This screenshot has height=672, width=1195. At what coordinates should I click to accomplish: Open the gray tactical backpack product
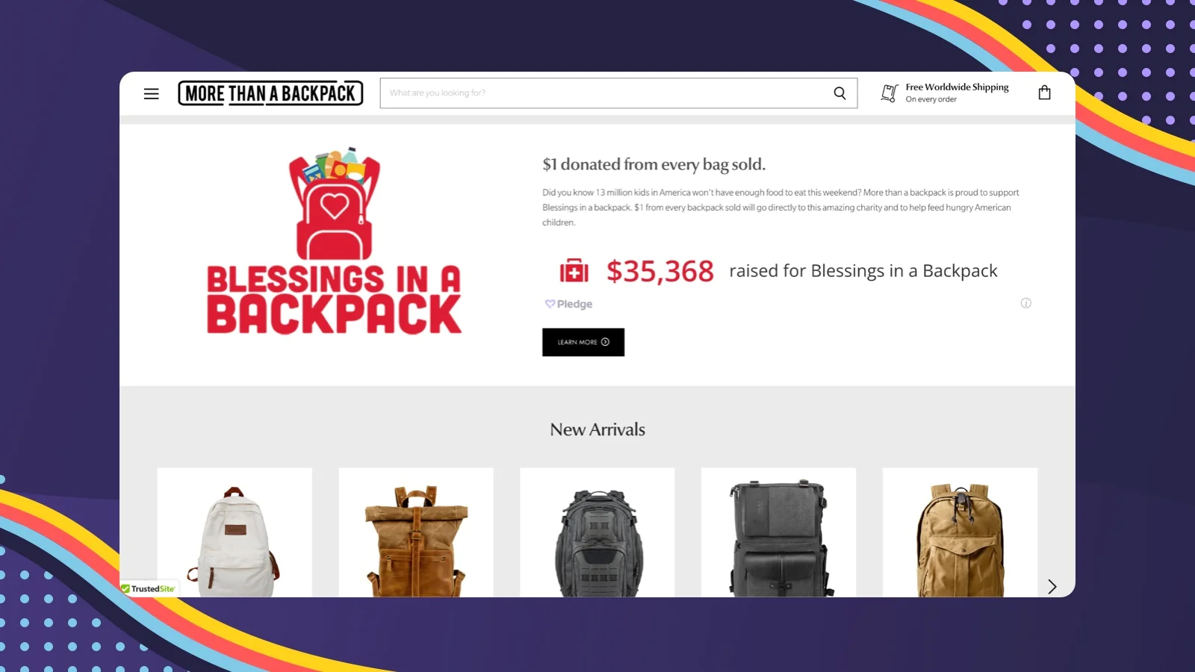(597, 532)
